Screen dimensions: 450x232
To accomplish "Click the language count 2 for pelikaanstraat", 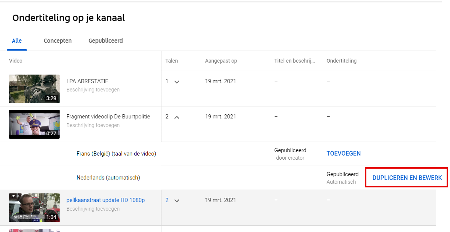I will coord(167,200).
